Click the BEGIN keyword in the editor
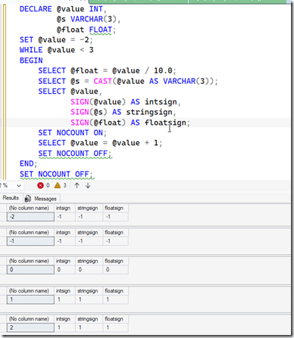294x338 pixels. [31, 60]
